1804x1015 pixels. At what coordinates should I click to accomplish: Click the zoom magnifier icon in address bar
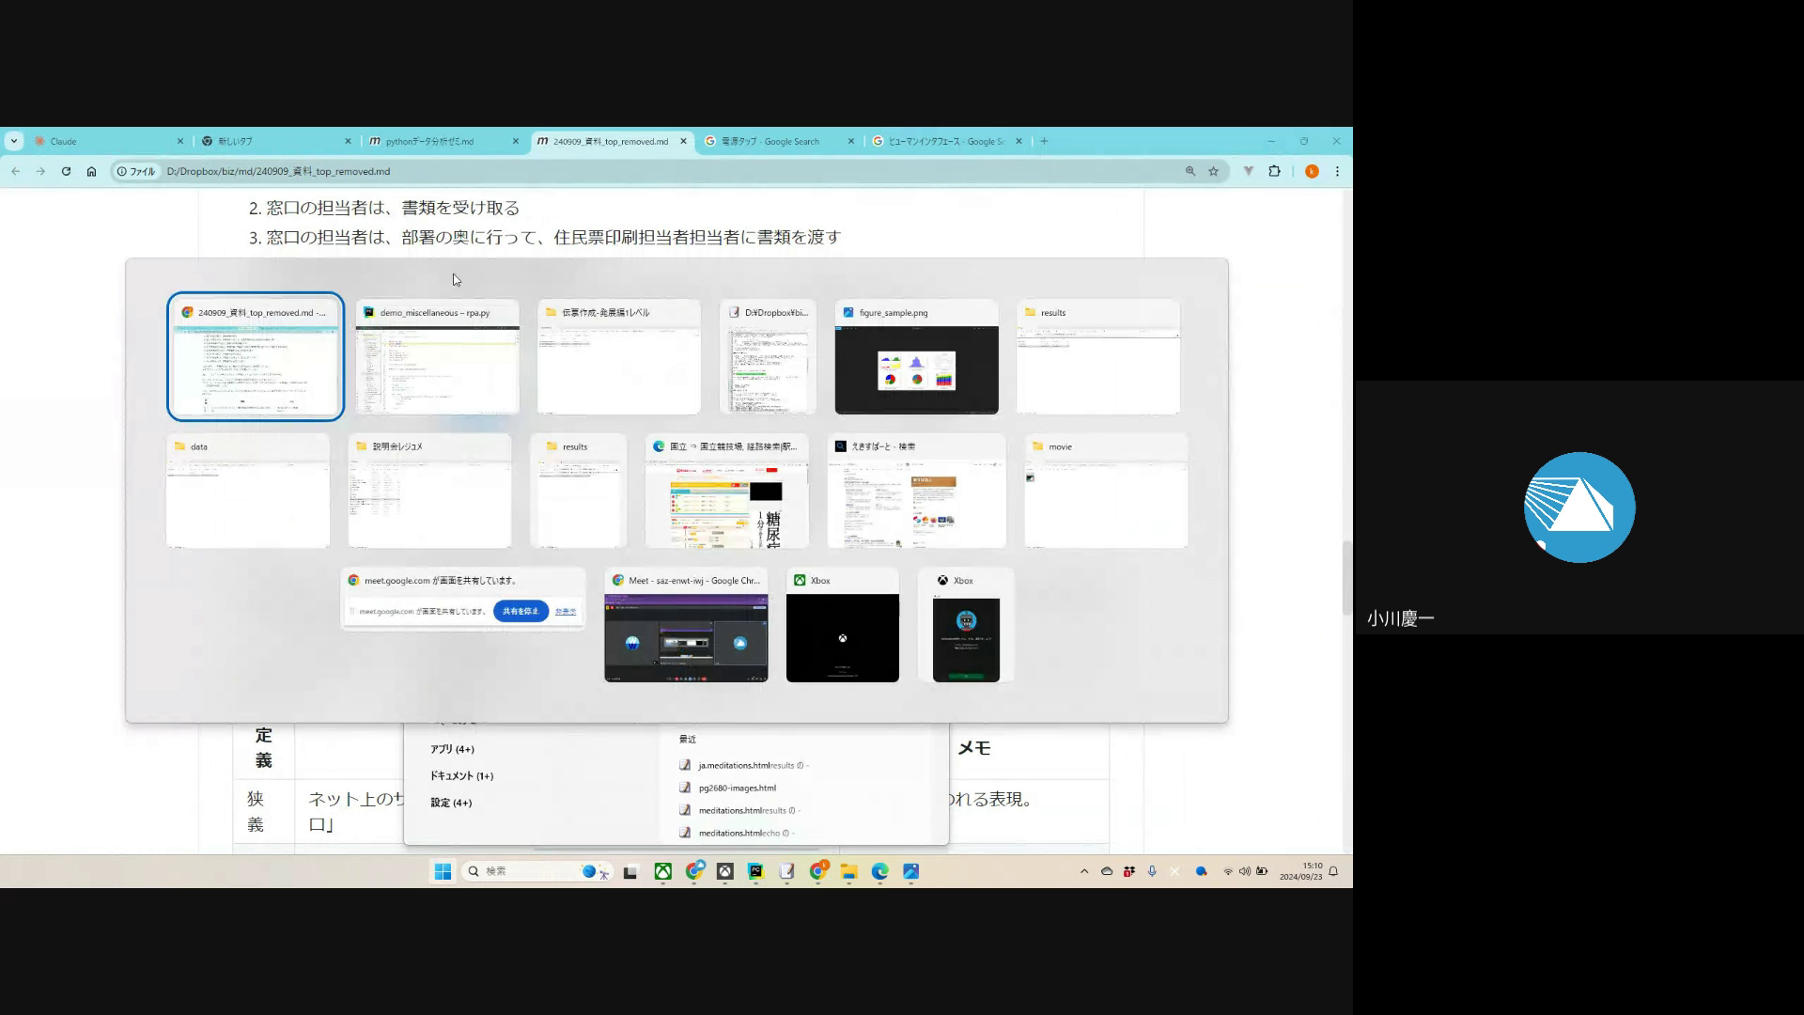pyautogui.click(x=1190, y=171)
